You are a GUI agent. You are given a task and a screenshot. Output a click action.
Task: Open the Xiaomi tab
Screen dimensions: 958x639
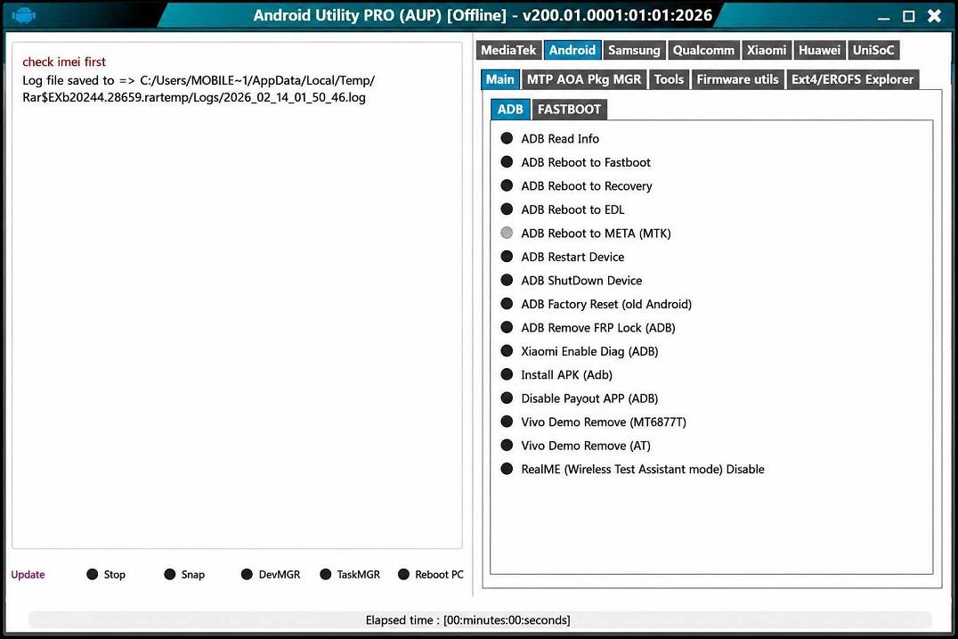pyautogui.click(x=767, y=50)
